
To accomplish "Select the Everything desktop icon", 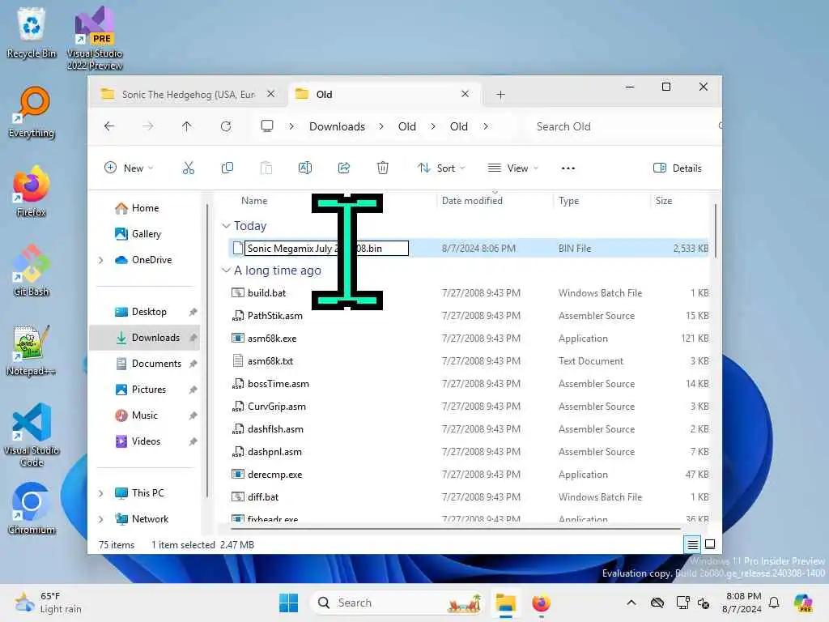I will pyautogui.click(x=32, y=112).
